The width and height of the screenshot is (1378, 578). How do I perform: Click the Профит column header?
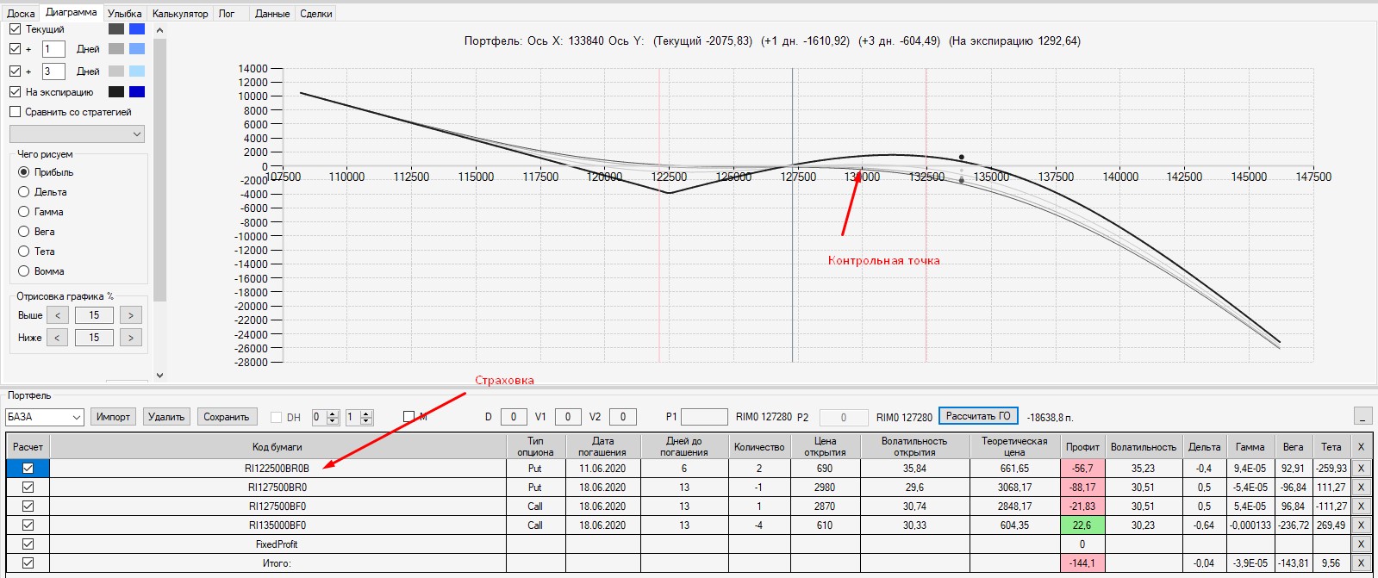[x=1082, y=446]
